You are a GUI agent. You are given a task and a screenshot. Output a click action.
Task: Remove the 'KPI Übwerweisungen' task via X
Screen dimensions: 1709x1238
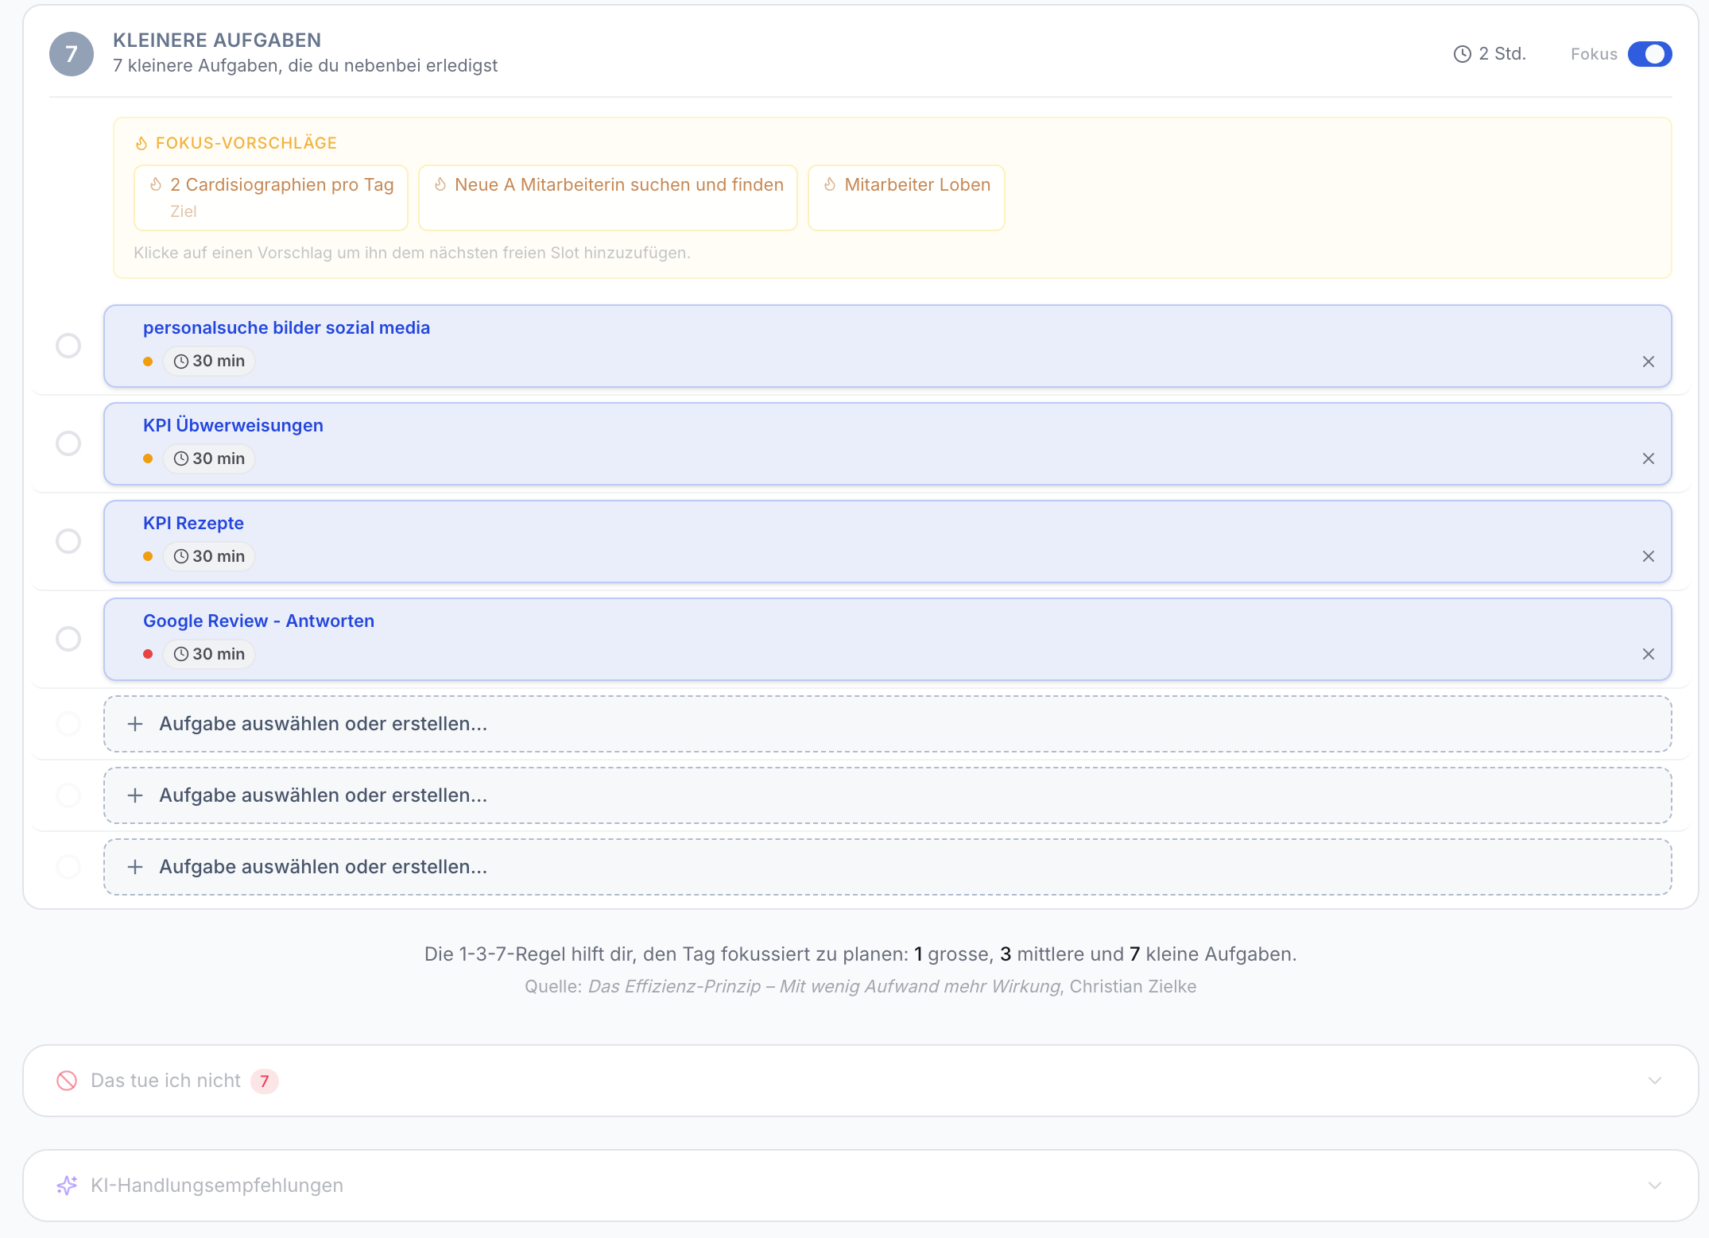[x=1649, y=458]
